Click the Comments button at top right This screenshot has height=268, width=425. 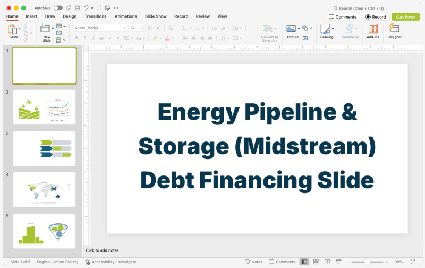(x=342, y=17)
